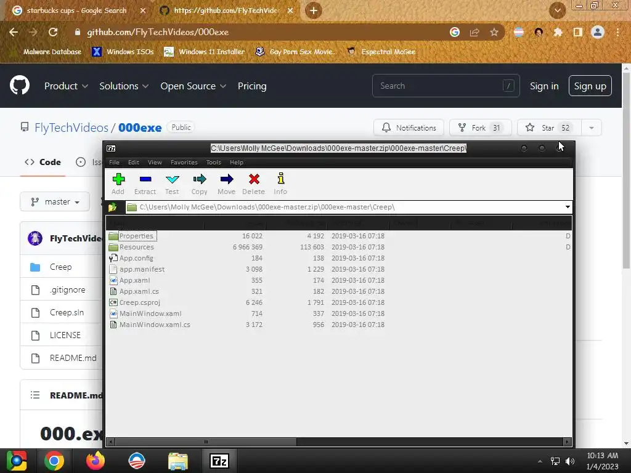Reload the GitHub page

click(53, 32)
